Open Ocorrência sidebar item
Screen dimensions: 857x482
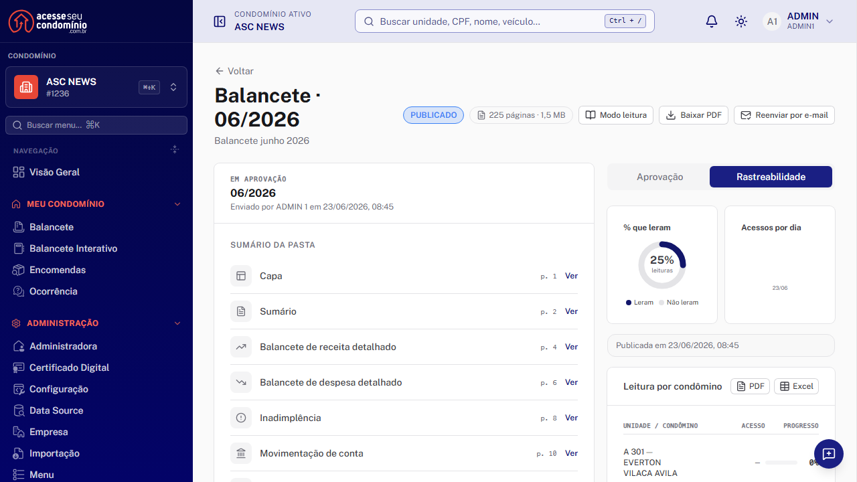(x=96, y=291)
